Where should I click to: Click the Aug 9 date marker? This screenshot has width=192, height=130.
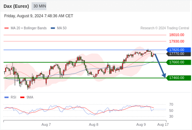click(141, 124)
